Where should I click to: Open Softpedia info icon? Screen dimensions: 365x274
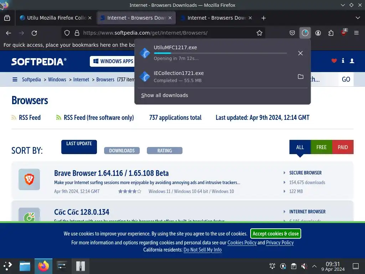[343, 61]
